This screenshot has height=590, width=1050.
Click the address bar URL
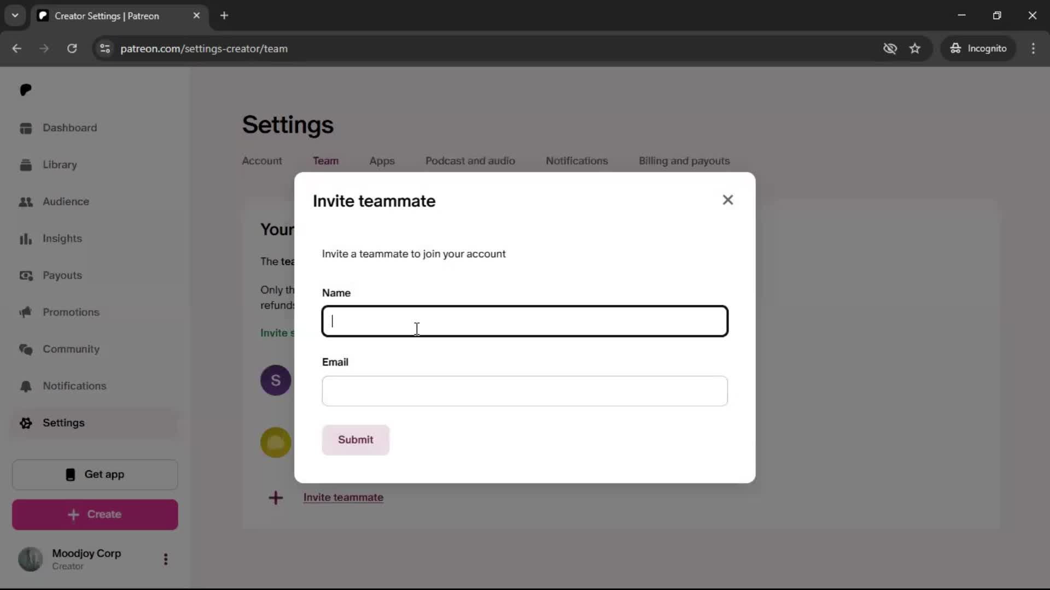point(203,48)
